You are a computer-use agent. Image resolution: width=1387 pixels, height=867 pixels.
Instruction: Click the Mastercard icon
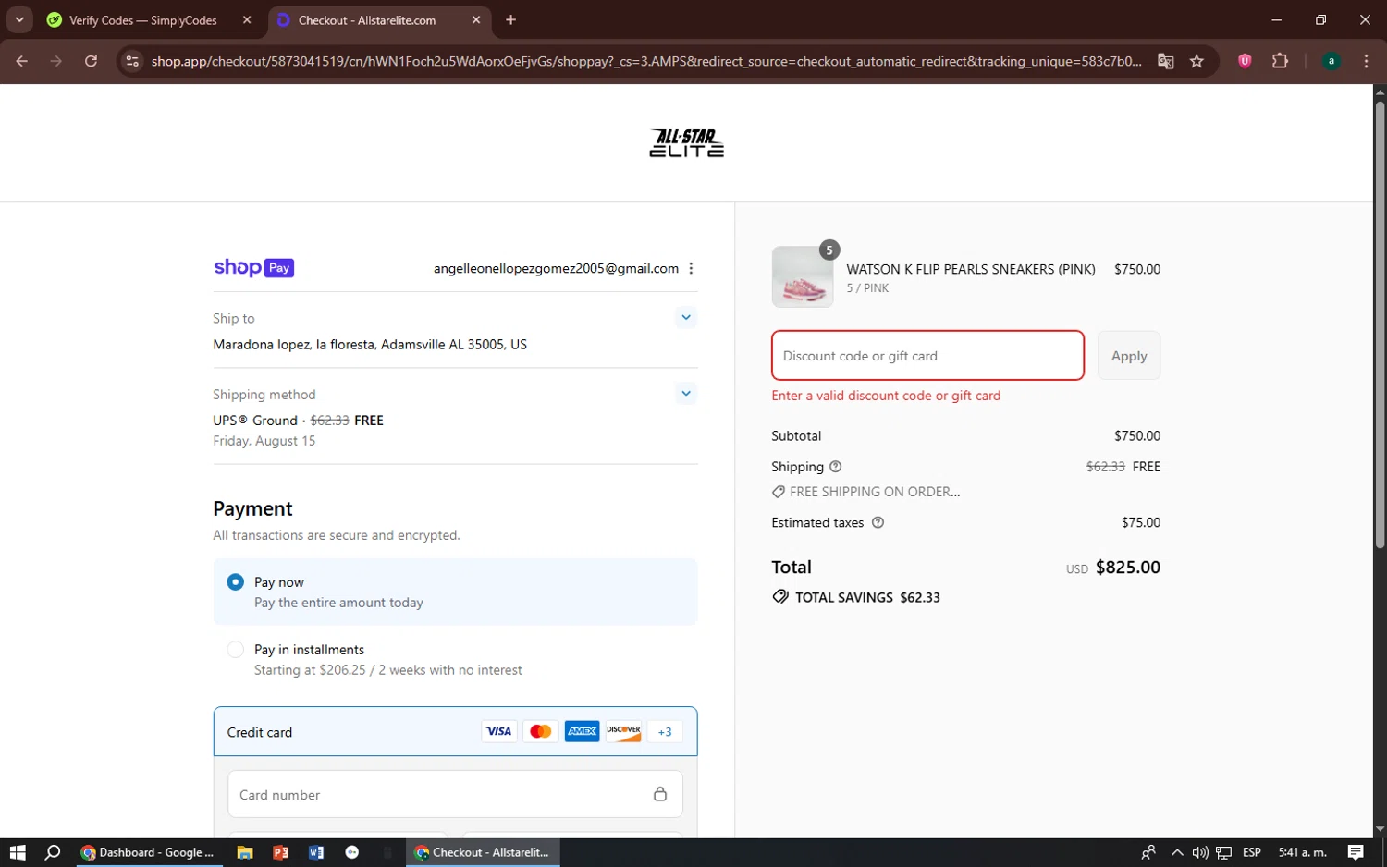(x=540, y=731)
